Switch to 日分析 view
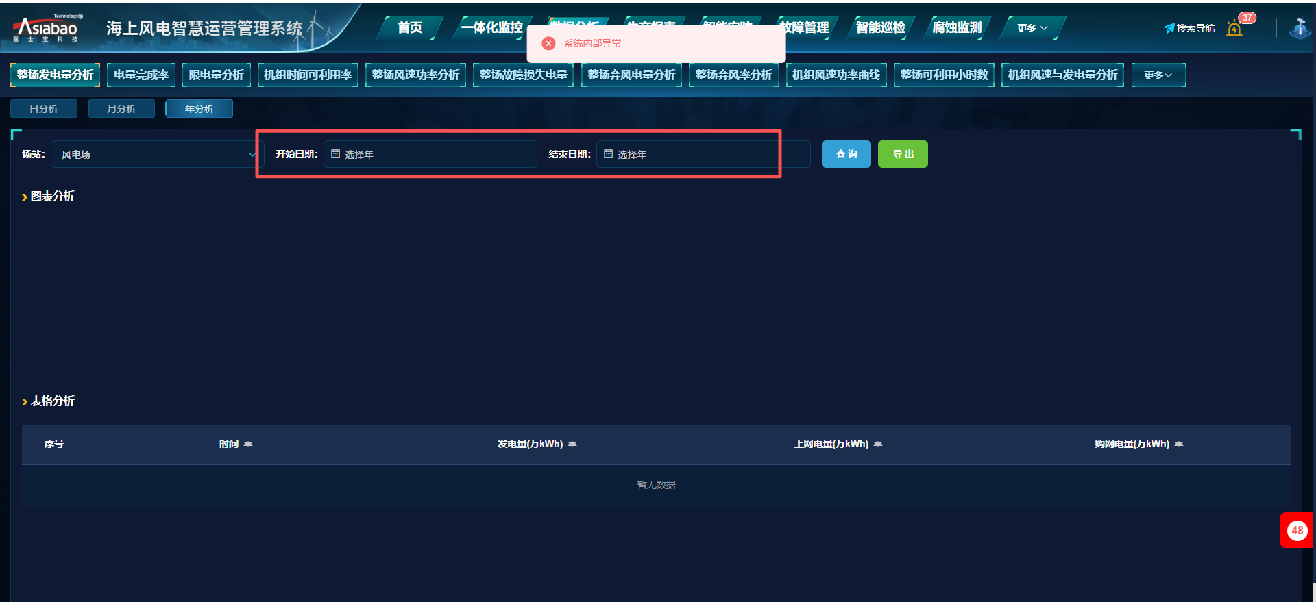This screenshot has width=1316, height=602. tap(44, 109)
